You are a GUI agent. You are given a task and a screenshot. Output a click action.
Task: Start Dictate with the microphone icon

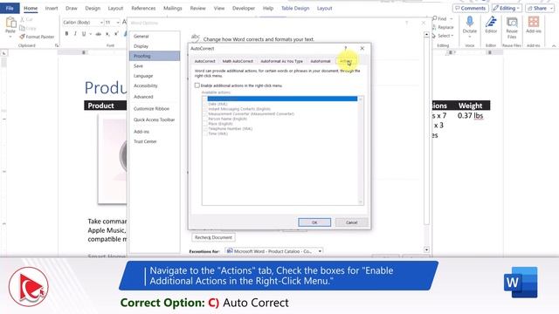[470, 22]
